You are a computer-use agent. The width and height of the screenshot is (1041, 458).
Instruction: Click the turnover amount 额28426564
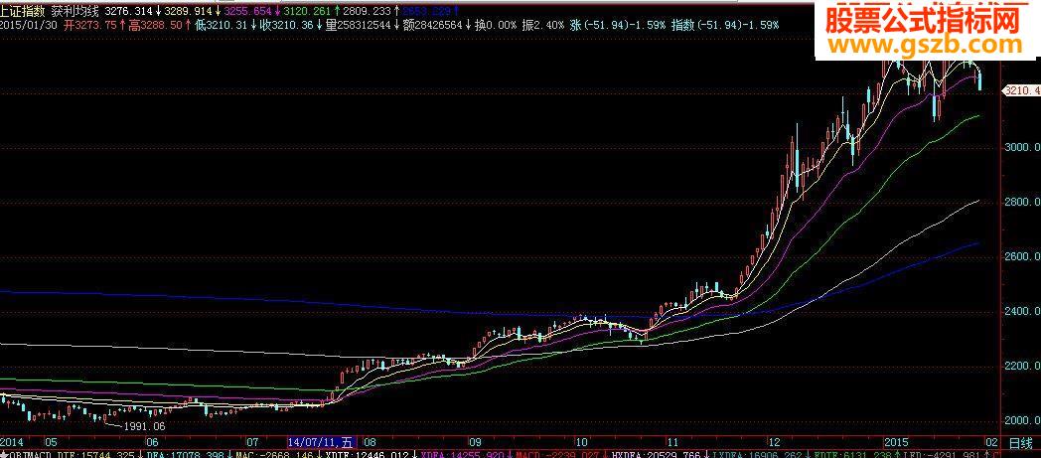tap(432, 25)
